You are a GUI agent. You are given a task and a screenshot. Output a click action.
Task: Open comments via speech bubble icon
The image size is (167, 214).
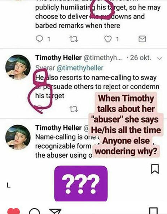click(35, 211)
